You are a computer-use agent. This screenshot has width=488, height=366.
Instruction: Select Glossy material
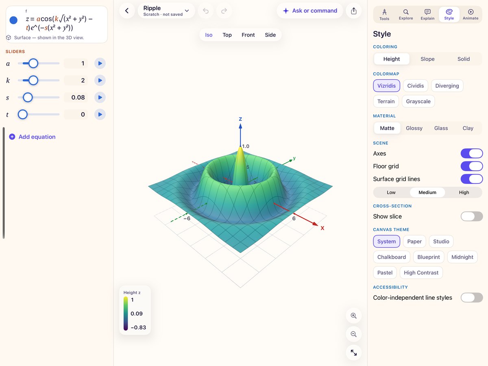tap(414, 128)
